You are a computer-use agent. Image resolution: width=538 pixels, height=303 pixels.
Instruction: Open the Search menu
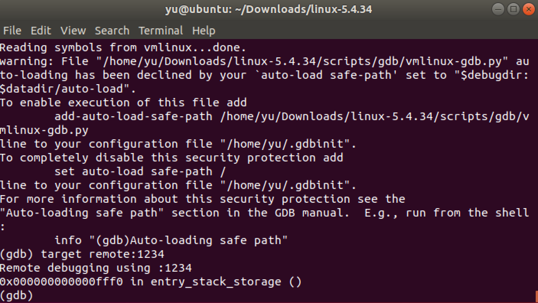pos(112,30)
